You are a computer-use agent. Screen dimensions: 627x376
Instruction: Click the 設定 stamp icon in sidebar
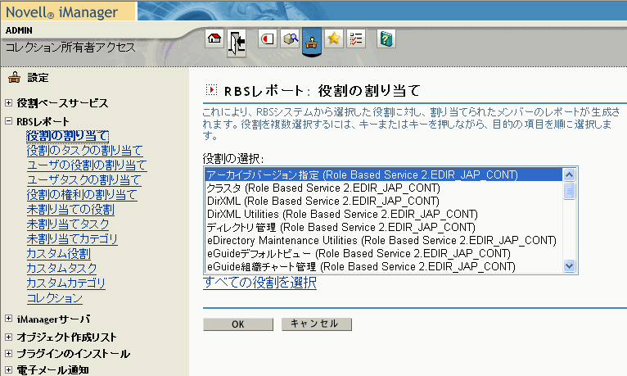coord(15,77)
